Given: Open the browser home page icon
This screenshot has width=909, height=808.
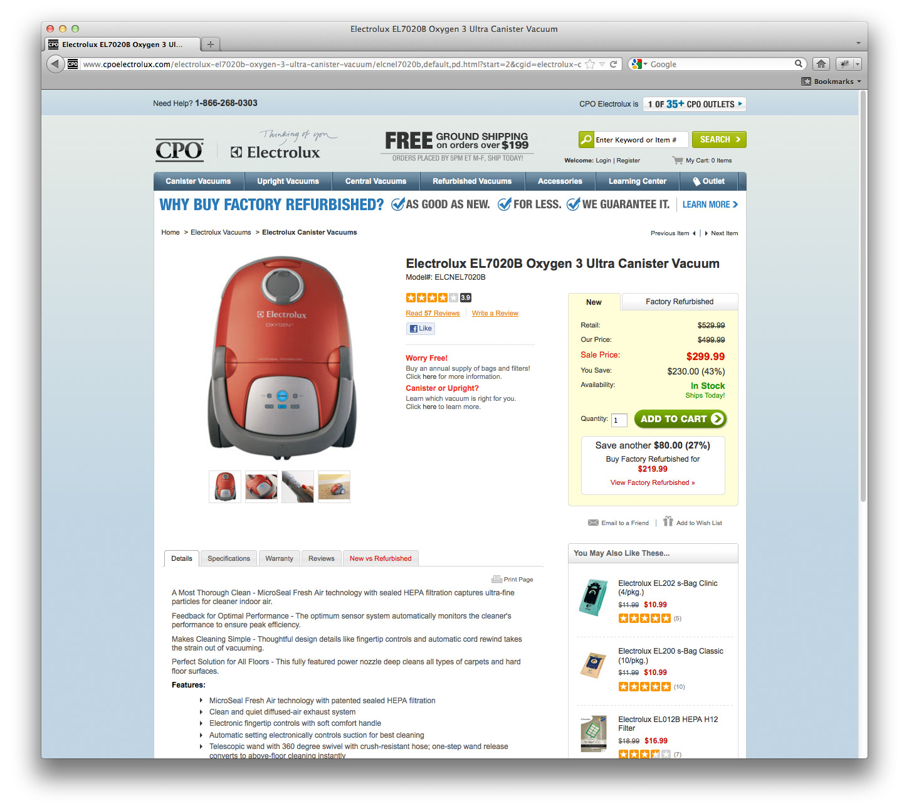Looking at the screenshot, I should coord(821,64).
